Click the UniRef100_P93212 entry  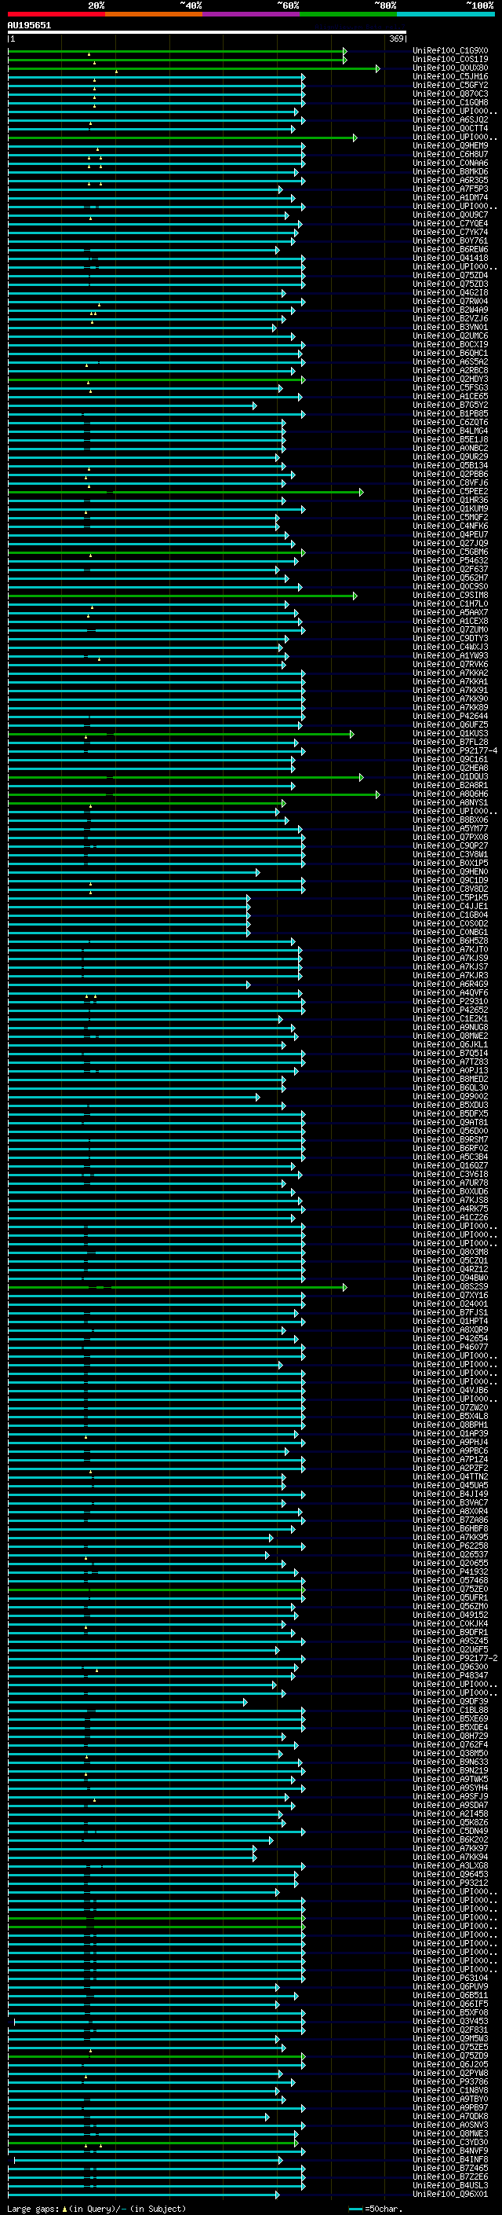tap(450, 1883)
